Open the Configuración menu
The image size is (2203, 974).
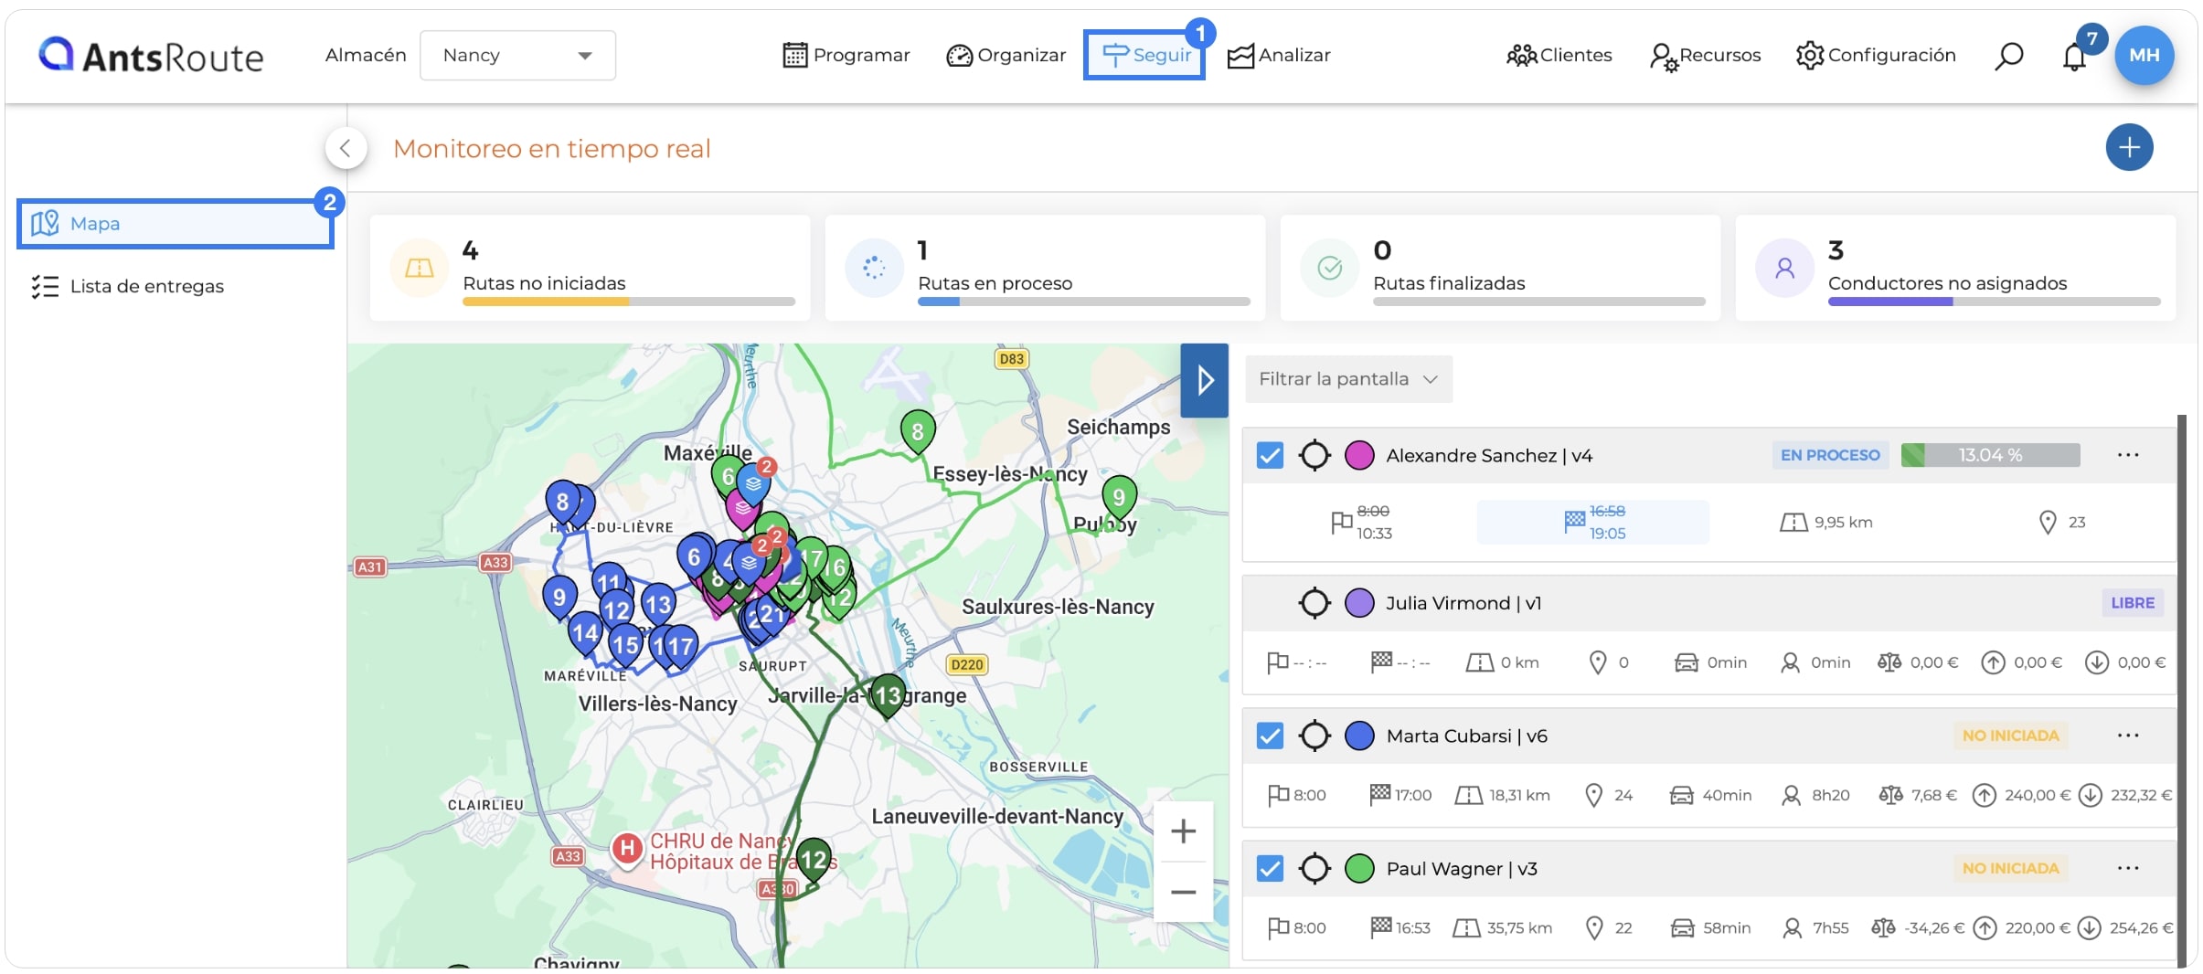(1876, 56)
